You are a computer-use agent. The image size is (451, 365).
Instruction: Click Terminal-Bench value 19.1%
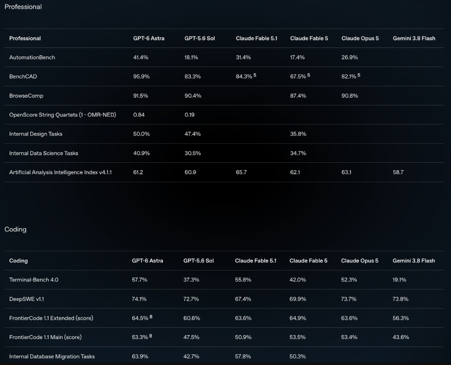(x=399, y=280)
